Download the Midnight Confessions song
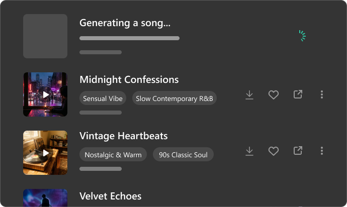The image size is (347, 207). (x=249, y=94)
